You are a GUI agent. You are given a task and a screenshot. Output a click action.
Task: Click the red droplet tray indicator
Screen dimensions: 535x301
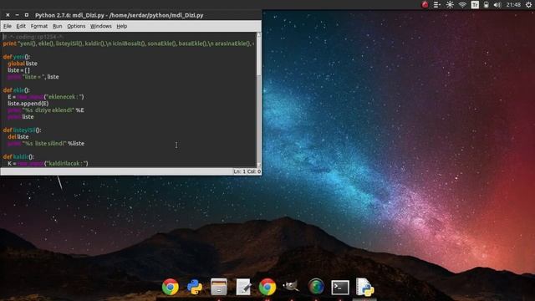click(x=425, y=4)
